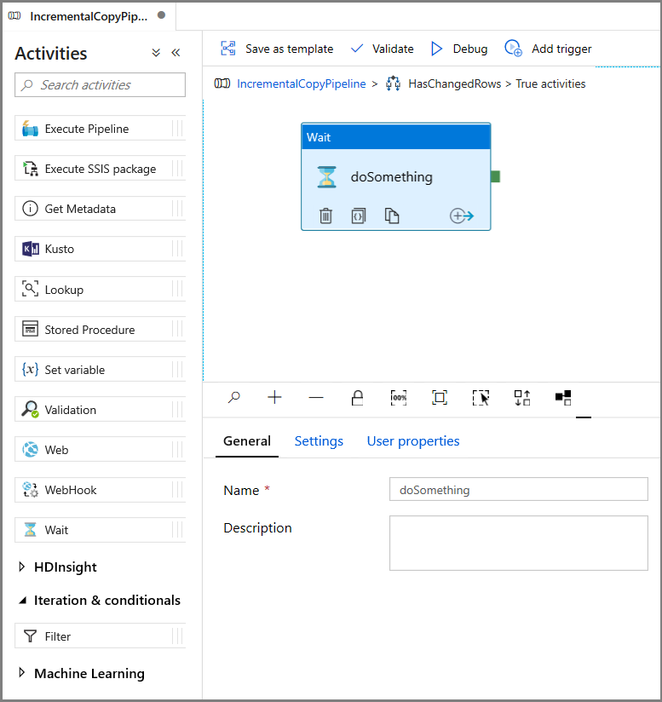Zoom in with the plus icon
The width and height of the screenshot is (662, 702).
coord(274,397)
